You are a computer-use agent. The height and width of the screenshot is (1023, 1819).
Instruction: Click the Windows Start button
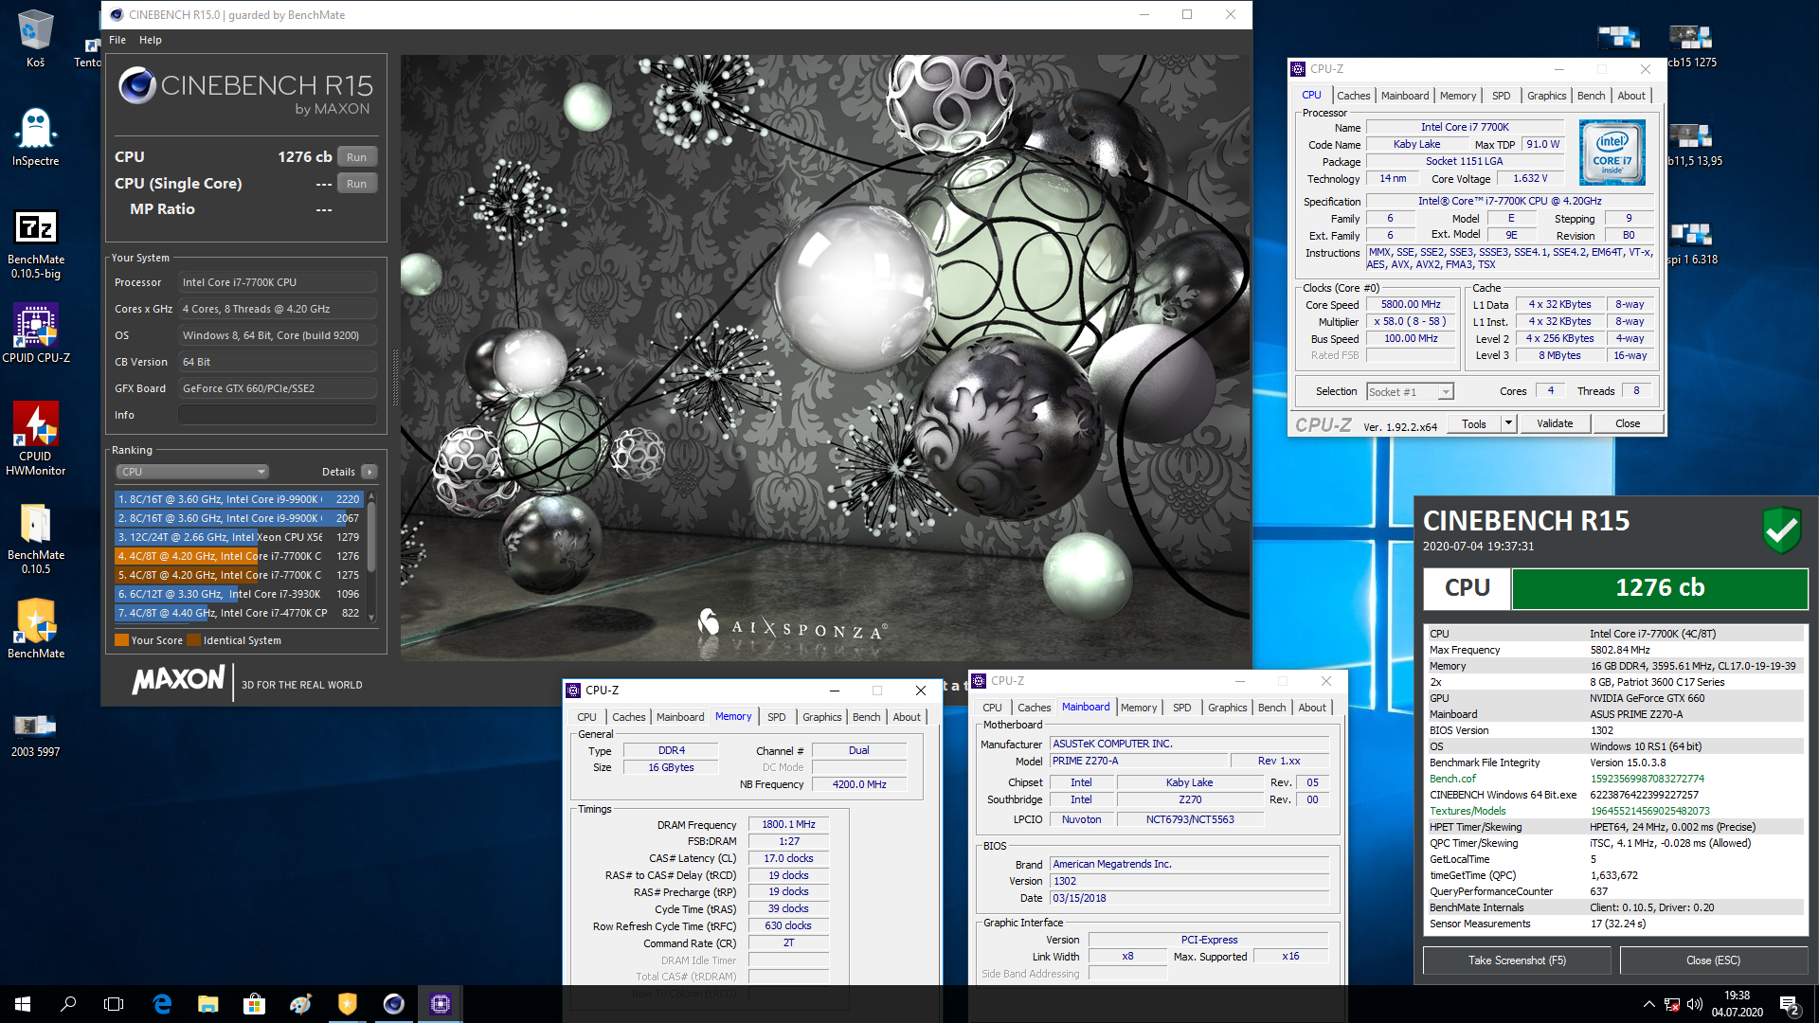coord(23,1004)
